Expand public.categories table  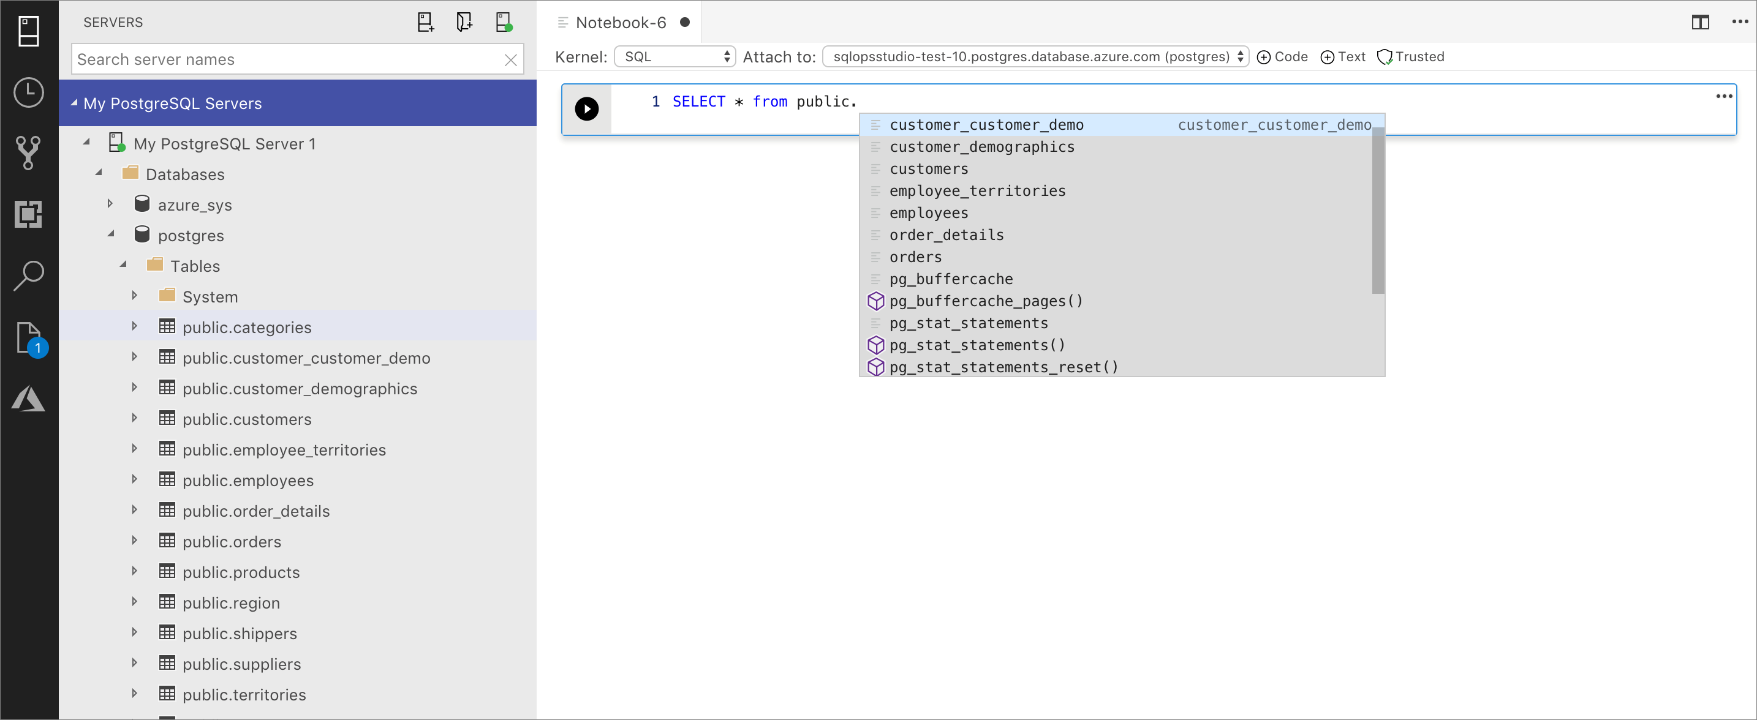(x=135, y=326)
